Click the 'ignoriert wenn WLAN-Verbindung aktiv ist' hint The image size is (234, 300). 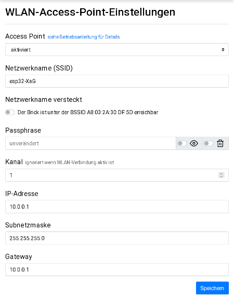[70, 162]
